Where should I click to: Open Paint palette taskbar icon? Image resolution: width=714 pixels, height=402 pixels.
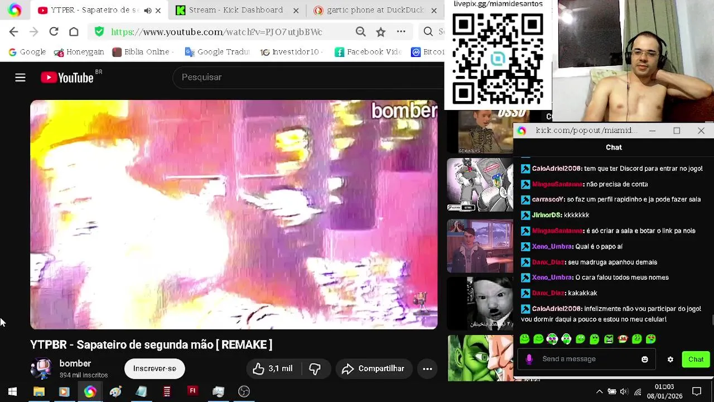[115, 391]
